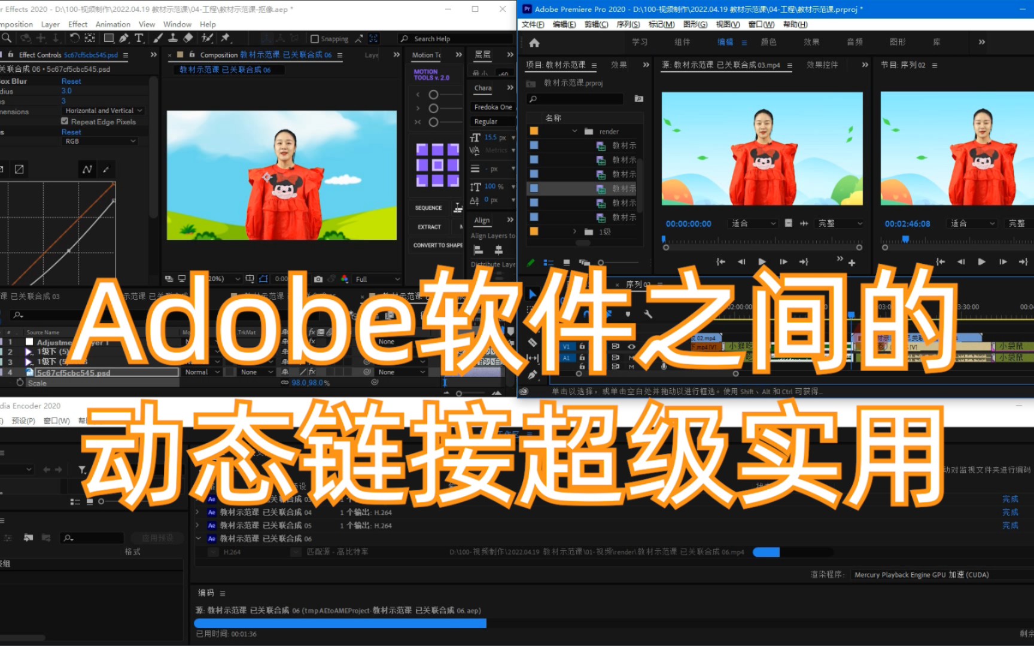Open 文件(F) menu in Premiere Pro
Screen dimensions: 1034x646
533,25
